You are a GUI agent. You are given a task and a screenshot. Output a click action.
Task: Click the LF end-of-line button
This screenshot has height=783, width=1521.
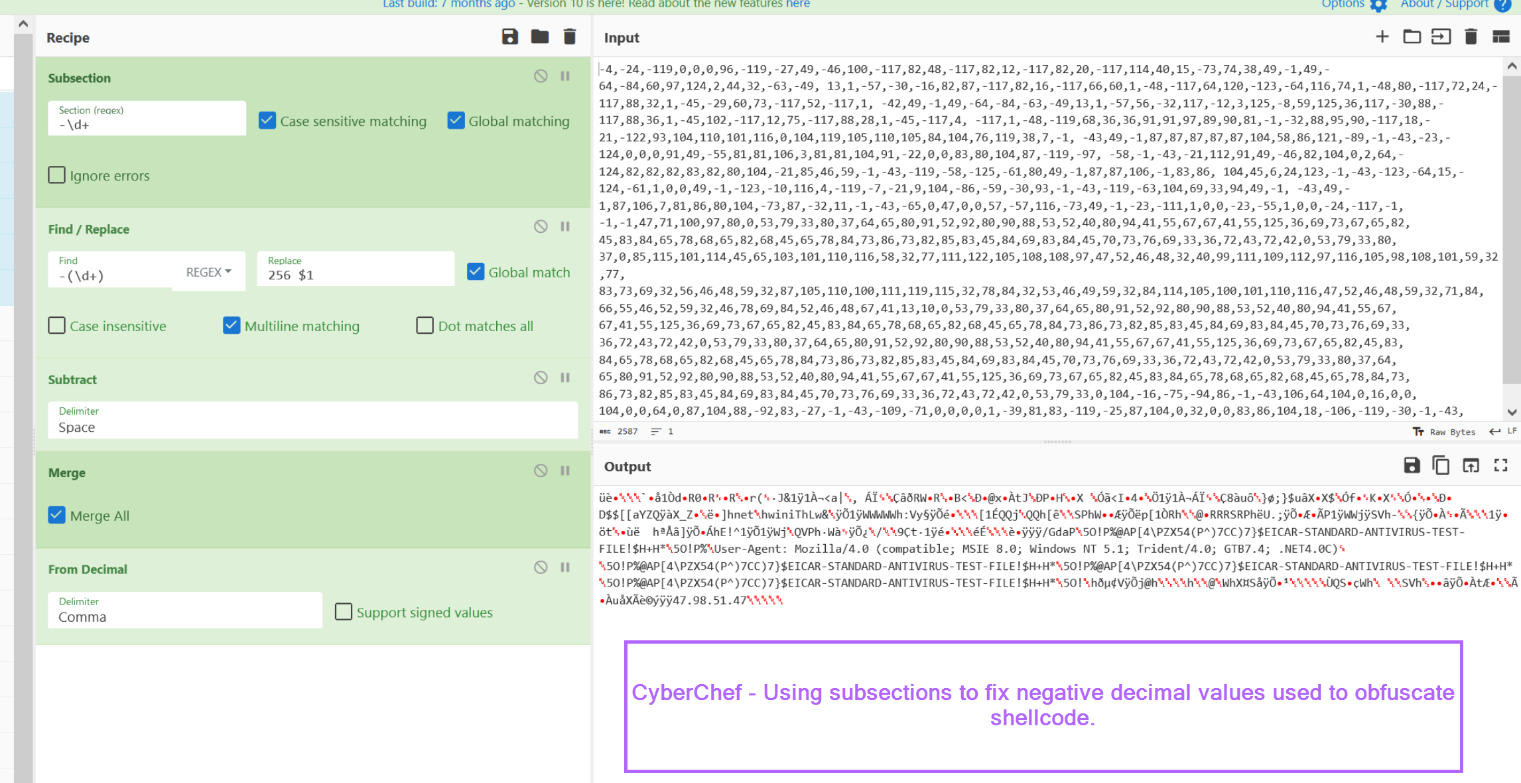[1504, 431]
